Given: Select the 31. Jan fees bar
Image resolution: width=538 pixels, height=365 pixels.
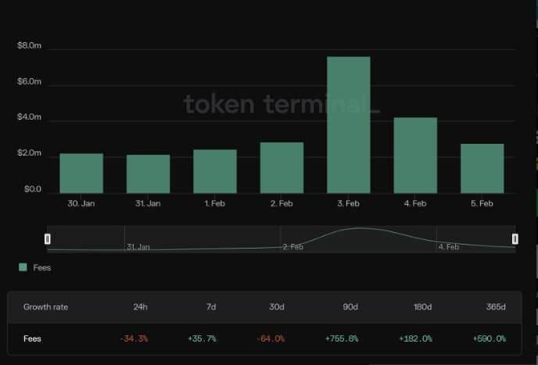Looking at the screenshot, I should coord(148,174).
